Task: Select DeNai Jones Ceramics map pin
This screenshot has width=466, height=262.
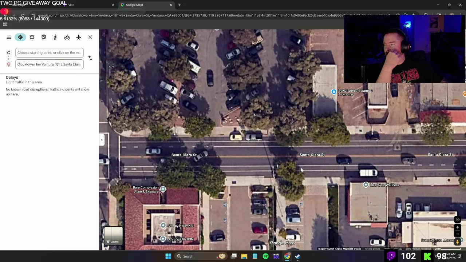Action: click(334, 92)
